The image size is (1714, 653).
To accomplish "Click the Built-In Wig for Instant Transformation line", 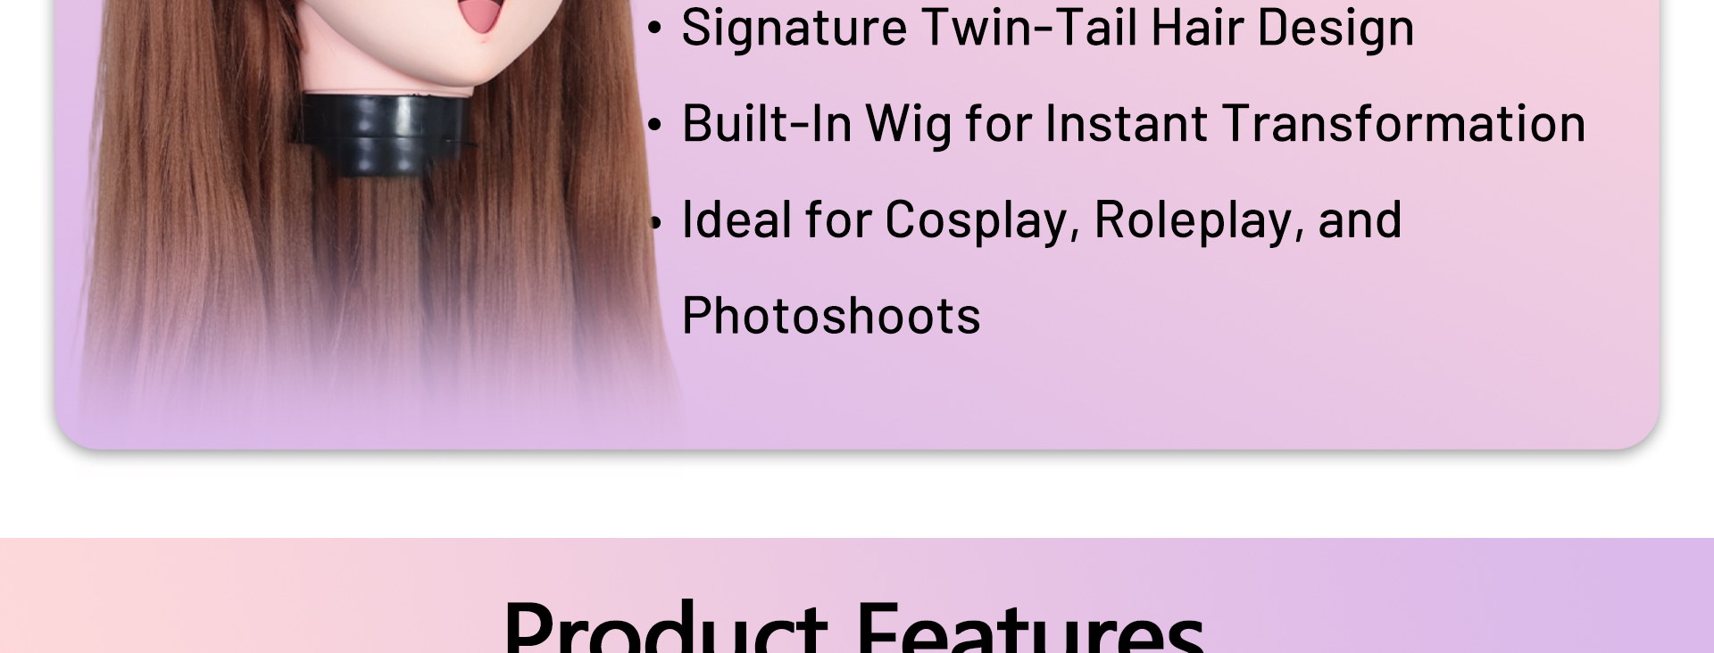I will click(x=1133, y=123).
